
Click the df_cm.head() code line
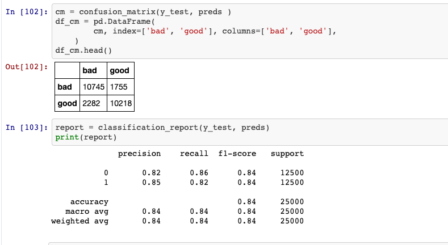pos(83,50)
